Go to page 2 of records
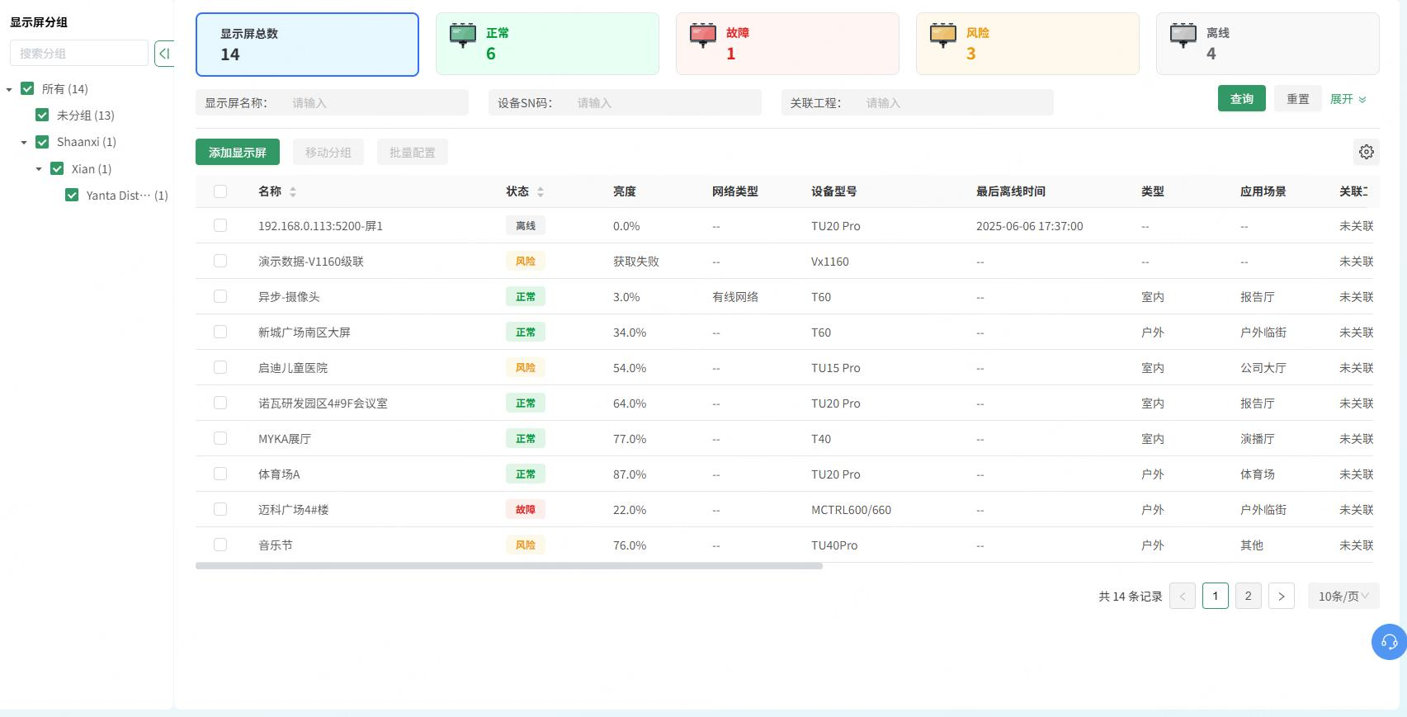1407x717 pixels. (x=1248, y=596)
